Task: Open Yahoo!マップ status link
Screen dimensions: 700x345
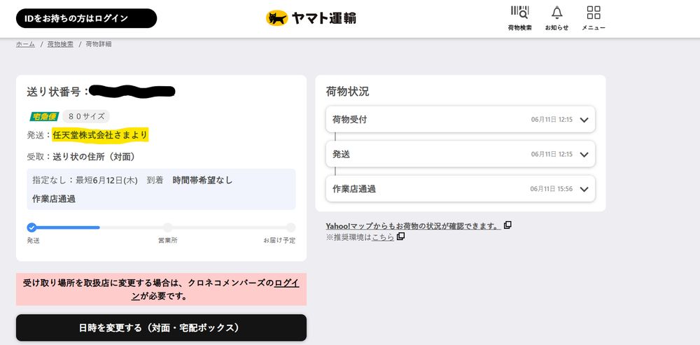Action: [x=413, y=225]
